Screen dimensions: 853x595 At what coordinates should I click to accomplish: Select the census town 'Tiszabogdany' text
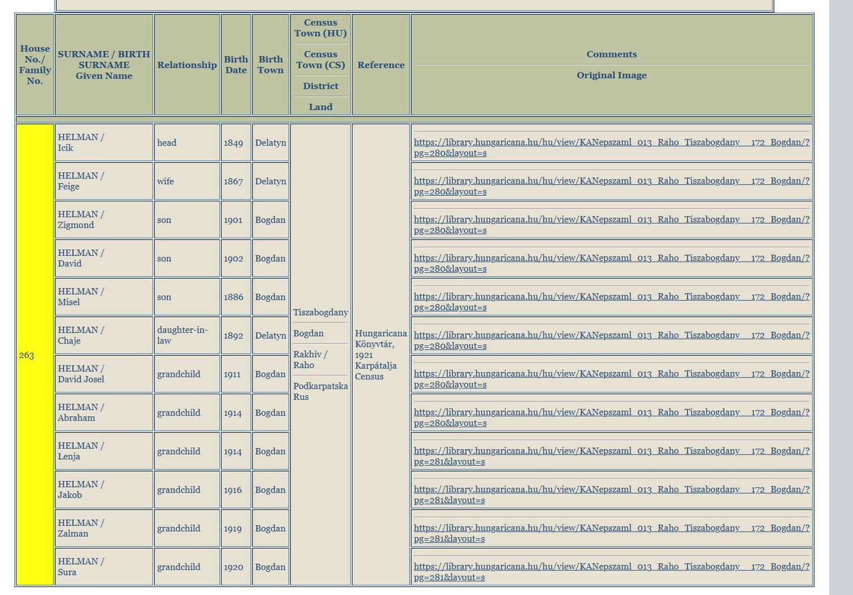(x=321, y=312)
